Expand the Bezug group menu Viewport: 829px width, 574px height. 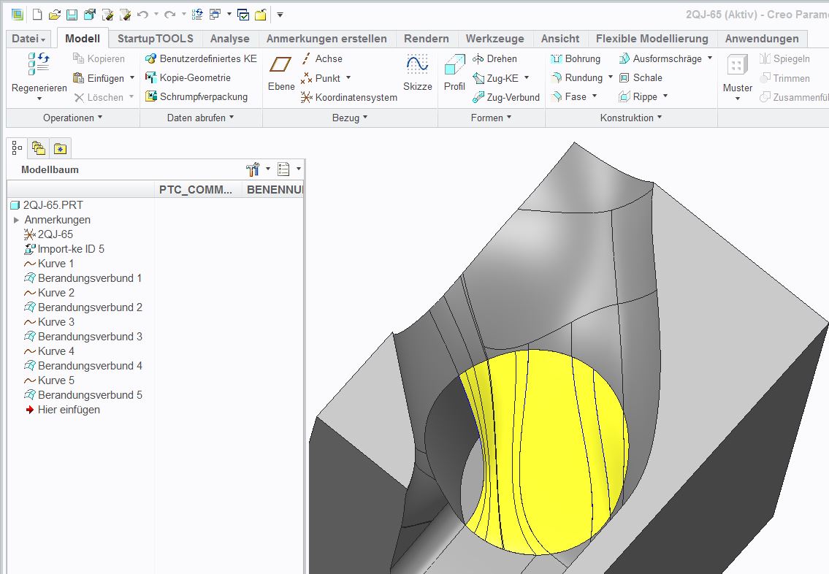[349, 118]
